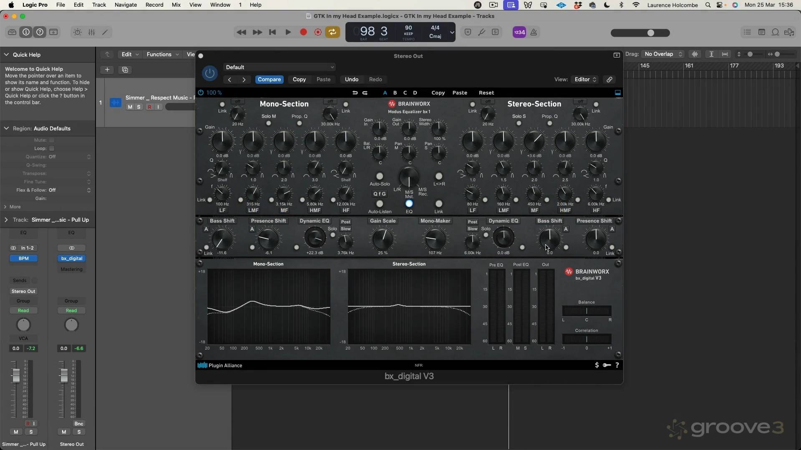
Task: Toggle the cycle loop button
Action: 332,32
